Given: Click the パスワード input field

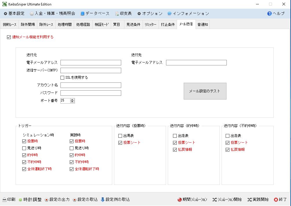Looking at the screenshot, I should pyautogui.click(x=91, y=93).
